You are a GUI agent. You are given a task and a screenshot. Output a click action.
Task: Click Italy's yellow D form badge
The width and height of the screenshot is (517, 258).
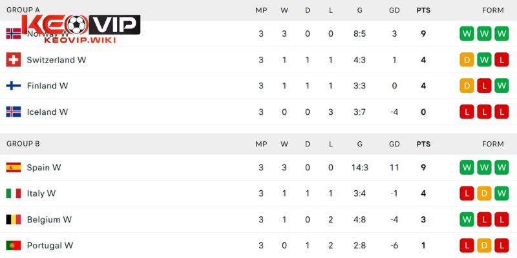tap(484, 193)
